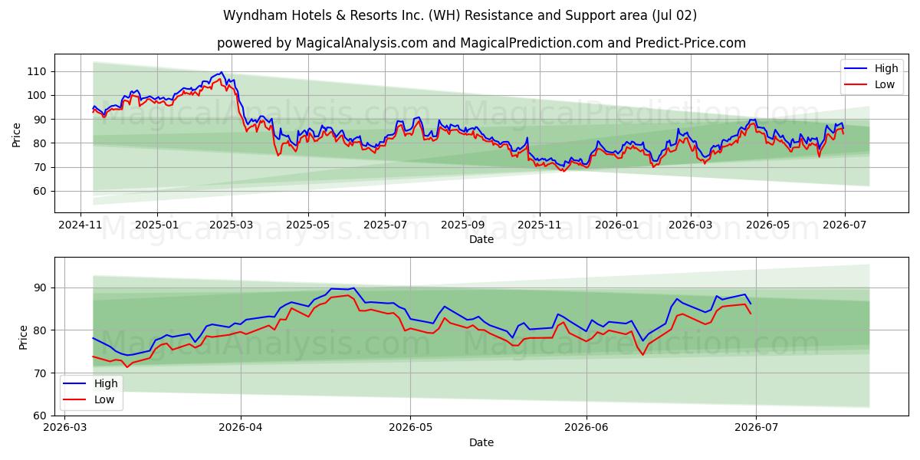Click the '2025-09' tick label

tap(463, 225)
